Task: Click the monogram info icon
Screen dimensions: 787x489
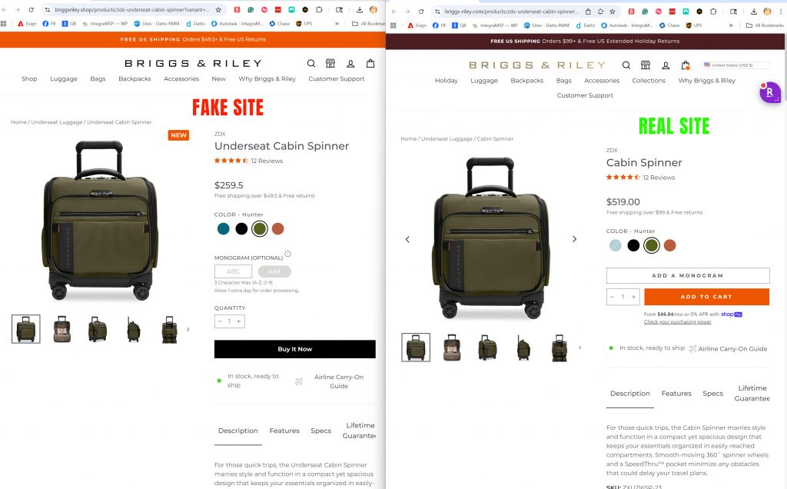Action: click(x=288, y=254)
